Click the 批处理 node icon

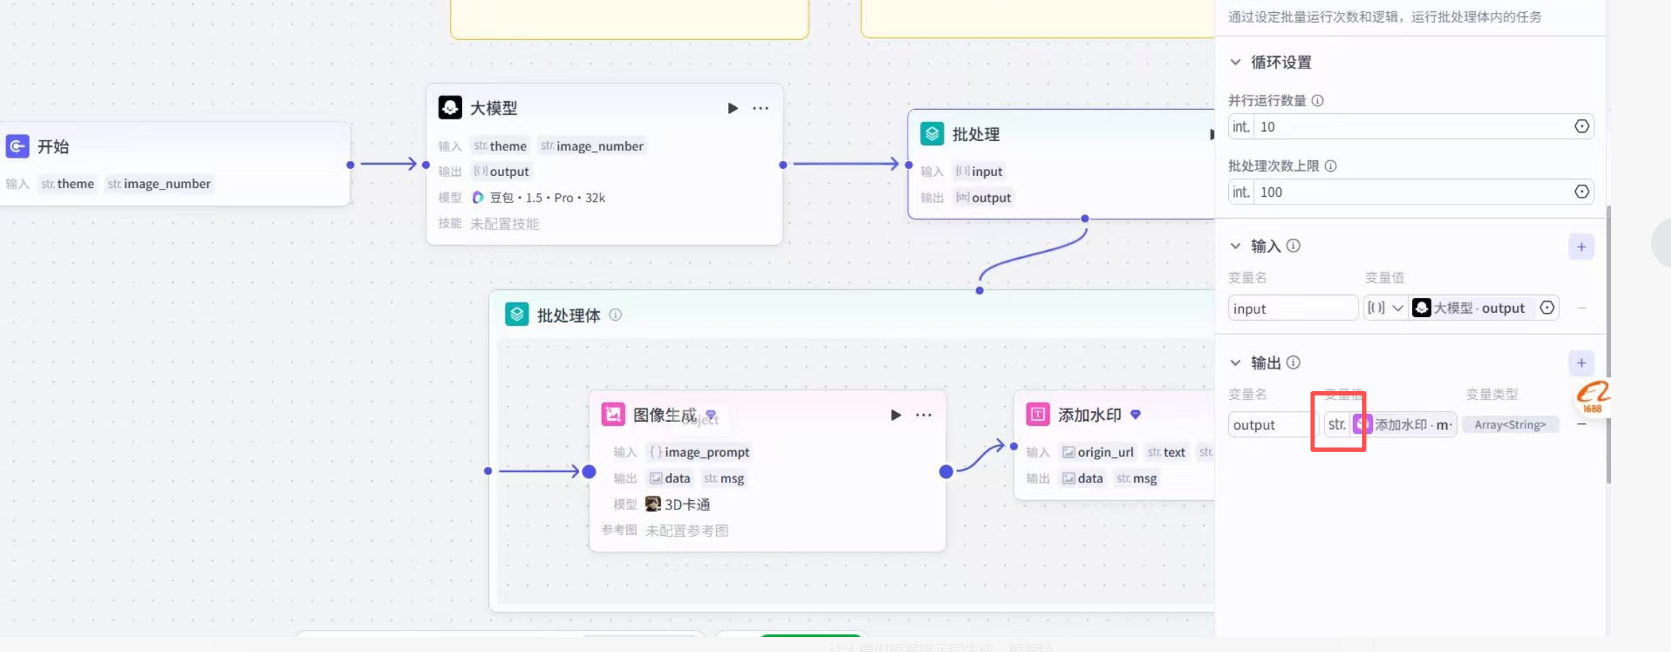[x=932, y=134]
